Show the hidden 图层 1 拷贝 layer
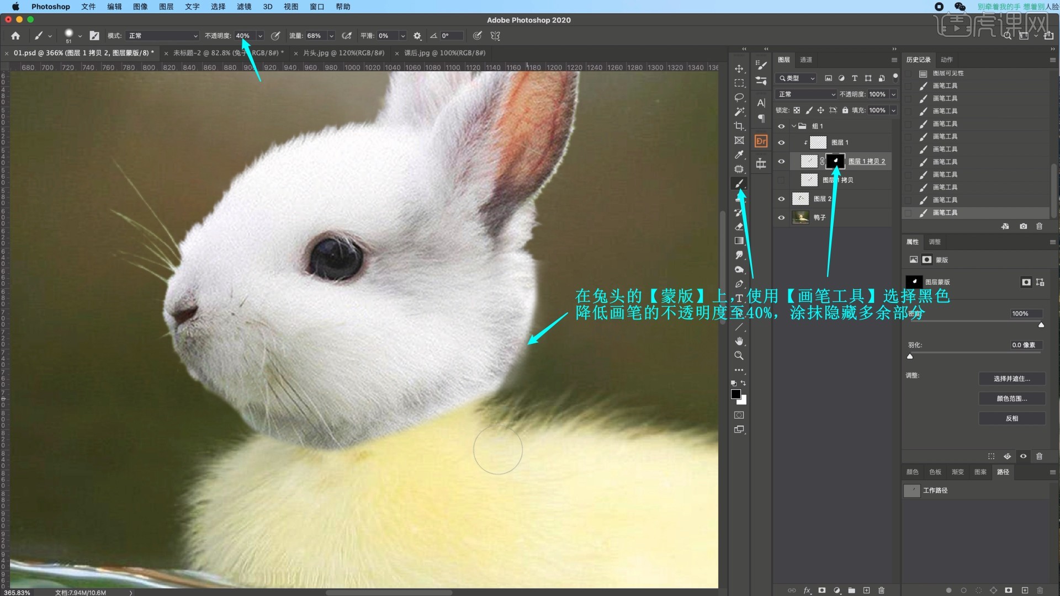The height and width of the screenshot is (596, 1060). 781,180
